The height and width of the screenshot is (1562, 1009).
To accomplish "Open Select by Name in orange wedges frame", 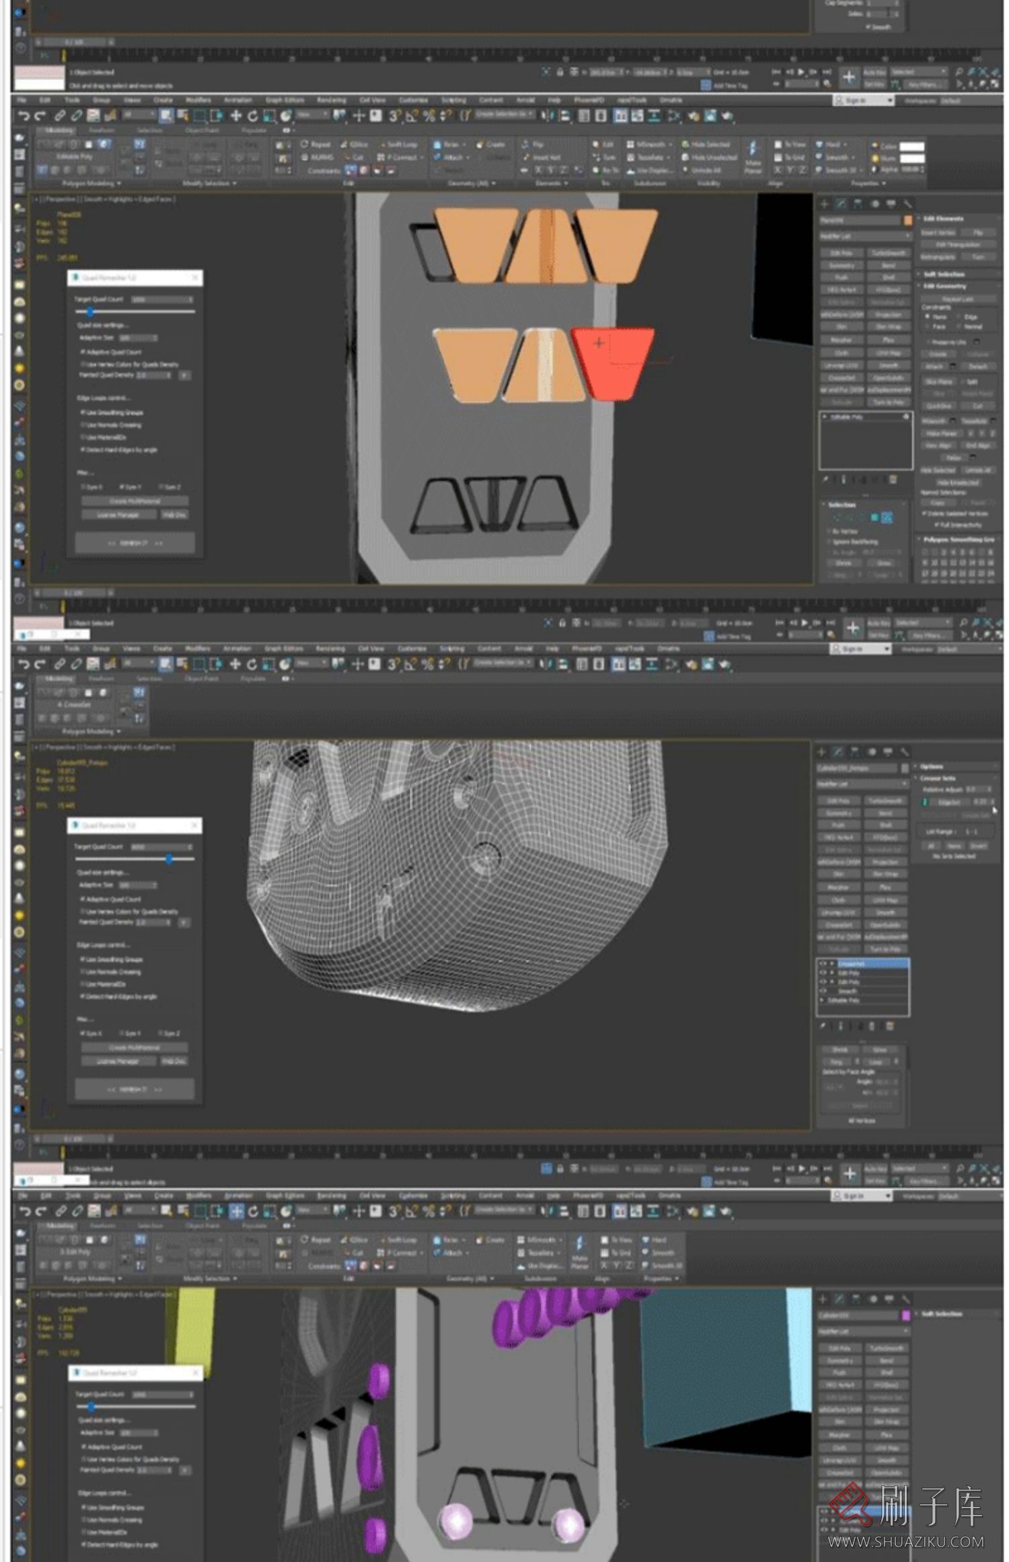I will pos(183,116).
